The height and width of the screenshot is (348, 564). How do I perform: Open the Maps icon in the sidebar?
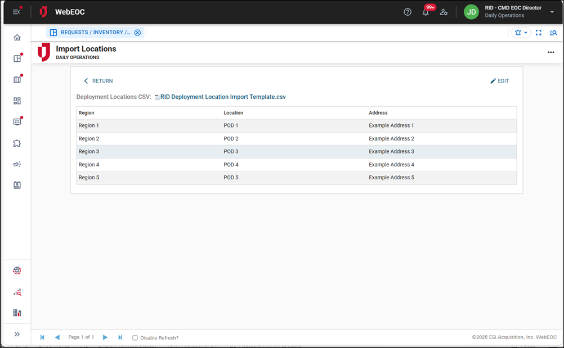tap(17, 79)
